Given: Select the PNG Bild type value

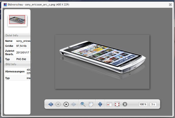Looking at the screenshot, I should 21,59.
